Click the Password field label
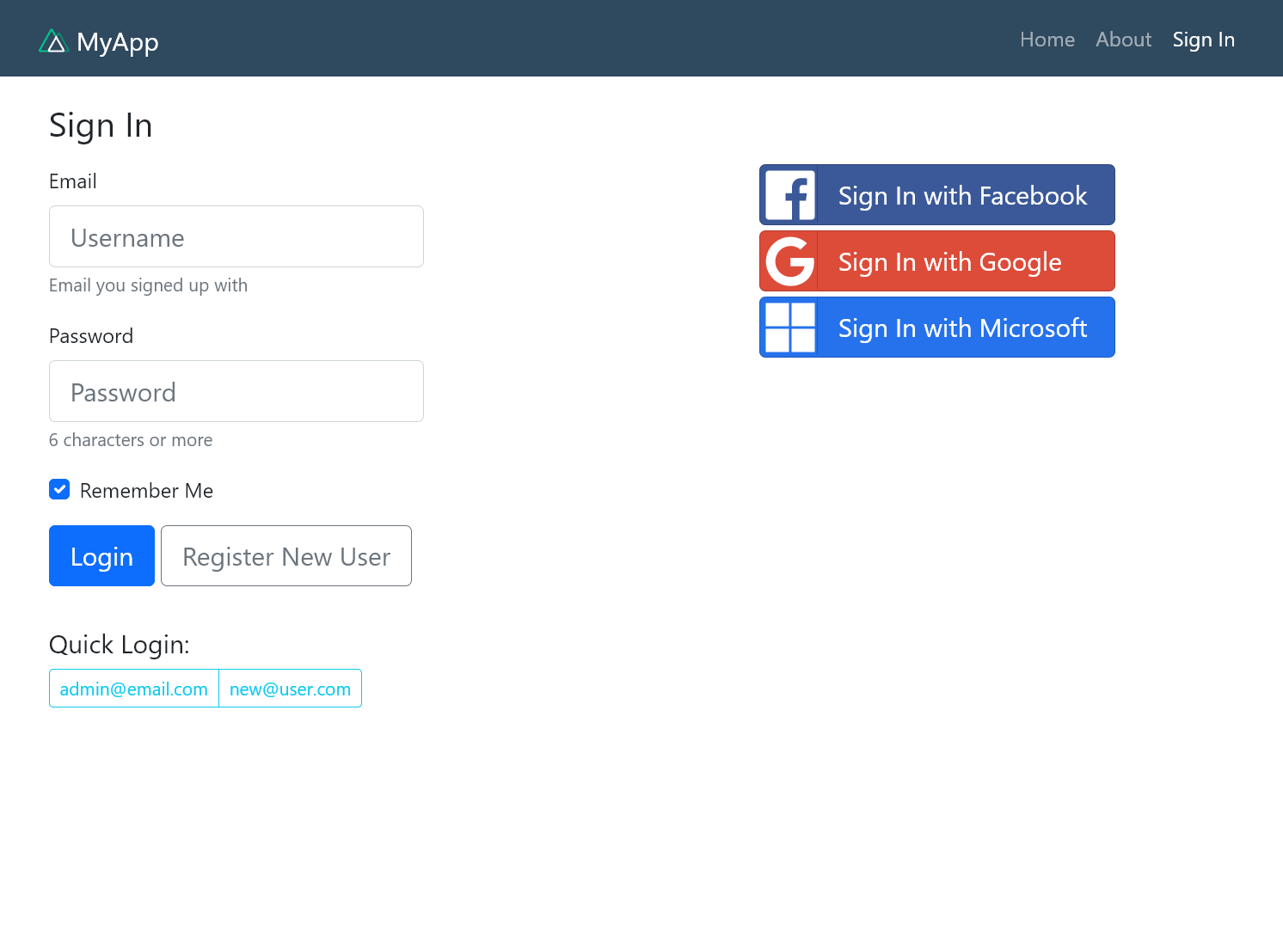 (91, 336)
